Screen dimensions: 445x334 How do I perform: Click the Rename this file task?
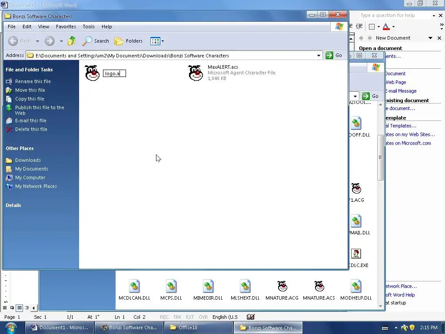(x=33, y=81)
